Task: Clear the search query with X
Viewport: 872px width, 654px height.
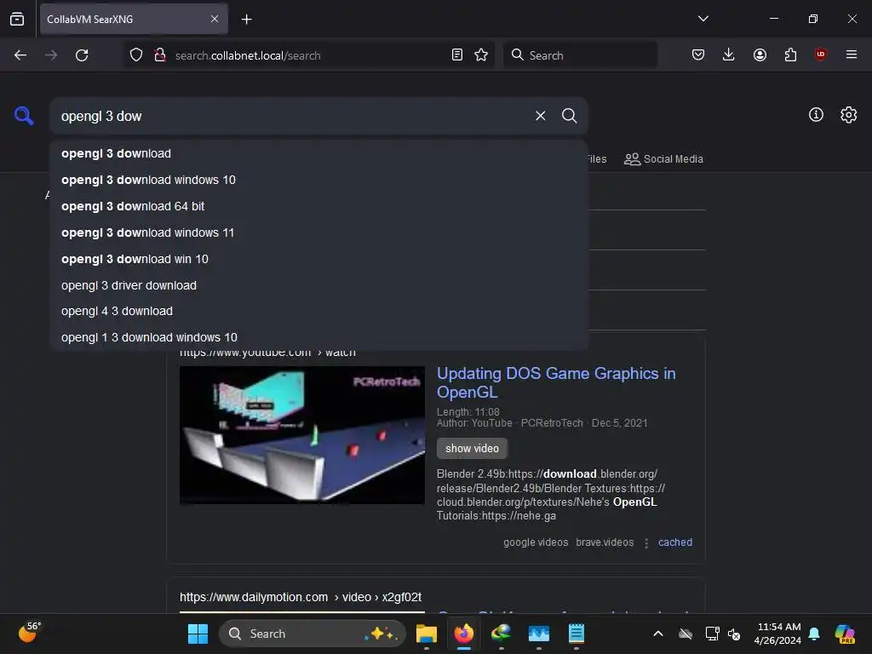Action: click(541, 116)
